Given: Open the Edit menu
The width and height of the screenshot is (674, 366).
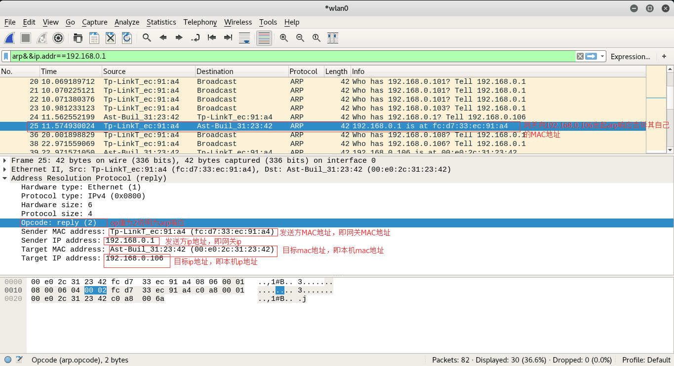Looking at the screenshot, I should coord(29,22).
